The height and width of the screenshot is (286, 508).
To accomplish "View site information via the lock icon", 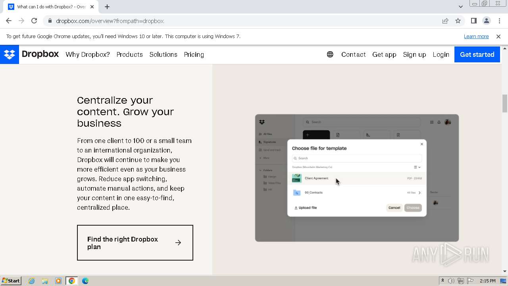I will click(50, 21).
